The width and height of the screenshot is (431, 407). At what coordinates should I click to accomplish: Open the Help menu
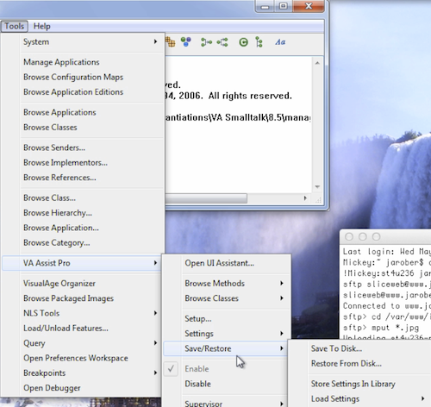[x=42, y=26]
